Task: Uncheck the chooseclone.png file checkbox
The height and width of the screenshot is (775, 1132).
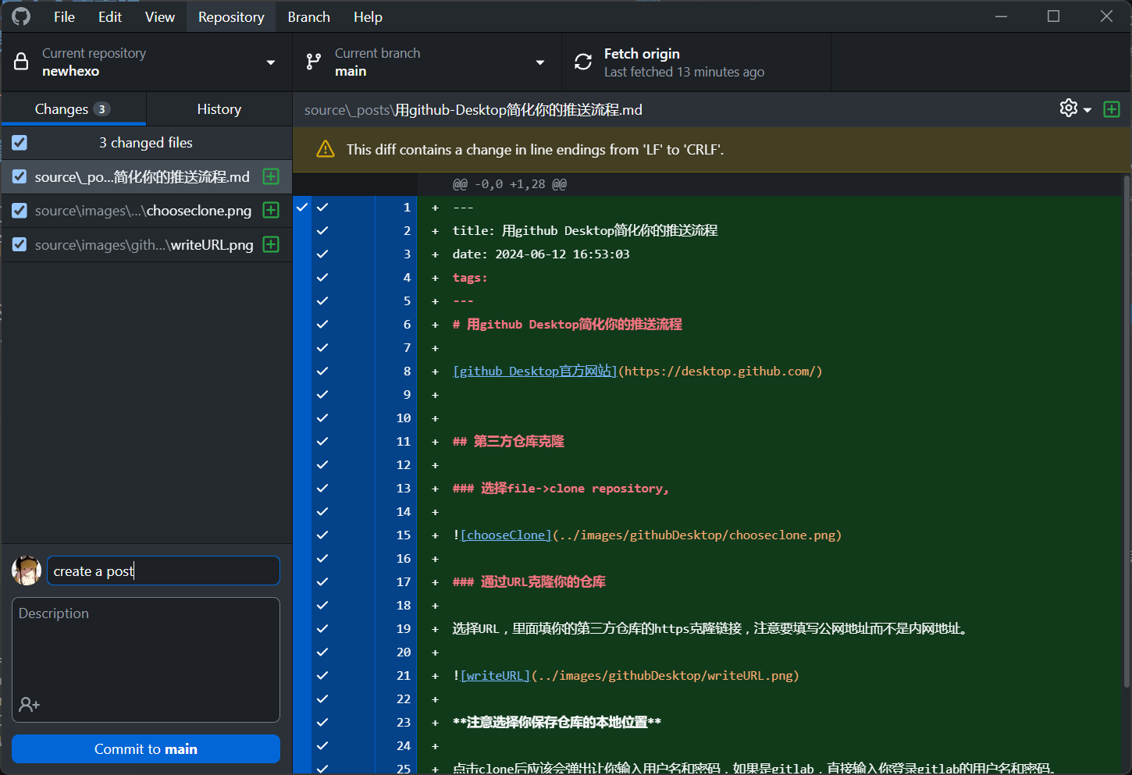Action: 20,211
